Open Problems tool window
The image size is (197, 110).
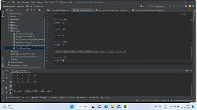pyautogui.click(x=82, y=98)
